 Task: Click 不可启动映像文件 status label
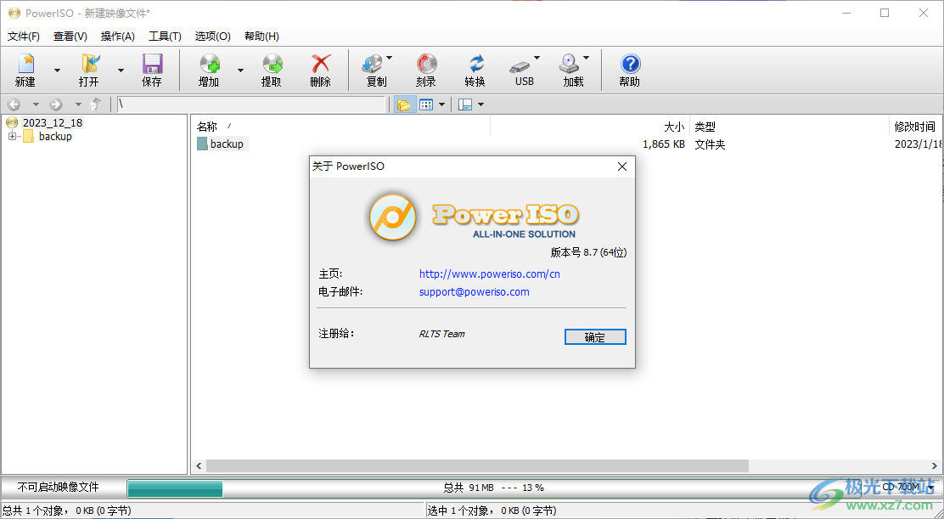58,487
